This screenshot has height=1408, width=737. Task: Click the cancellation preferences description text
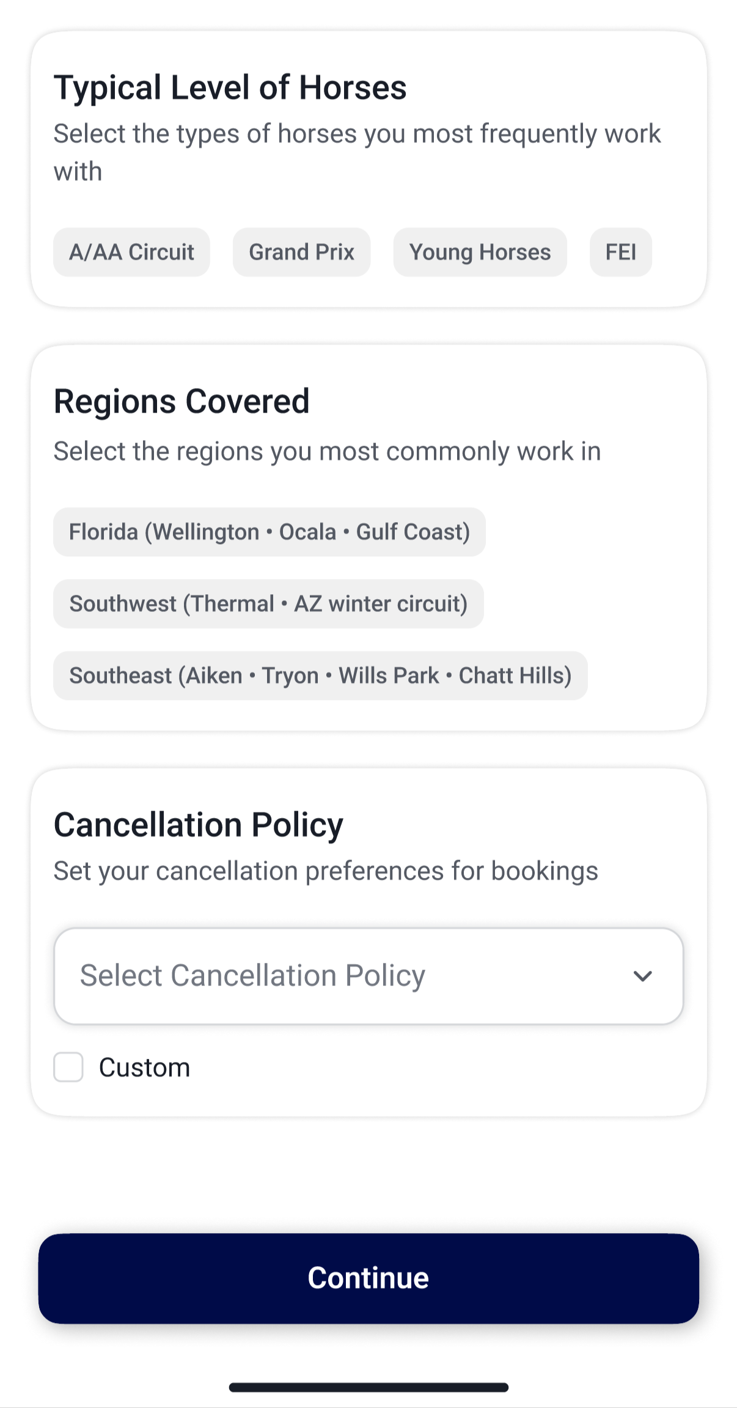326,871
